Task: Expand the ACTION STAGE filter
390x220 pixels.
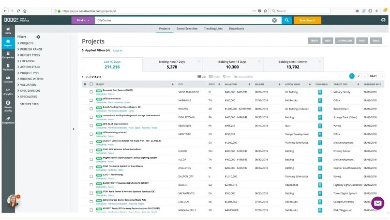Action: tap(29, 67)
